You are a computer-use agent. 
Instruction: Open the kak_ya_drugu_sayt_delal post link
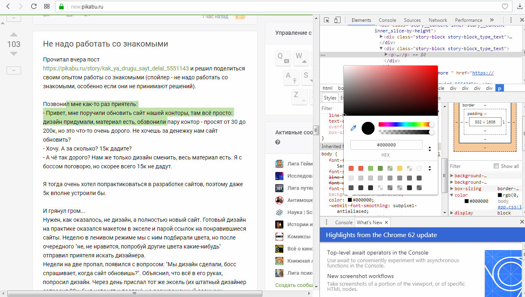tap(116, 68)
